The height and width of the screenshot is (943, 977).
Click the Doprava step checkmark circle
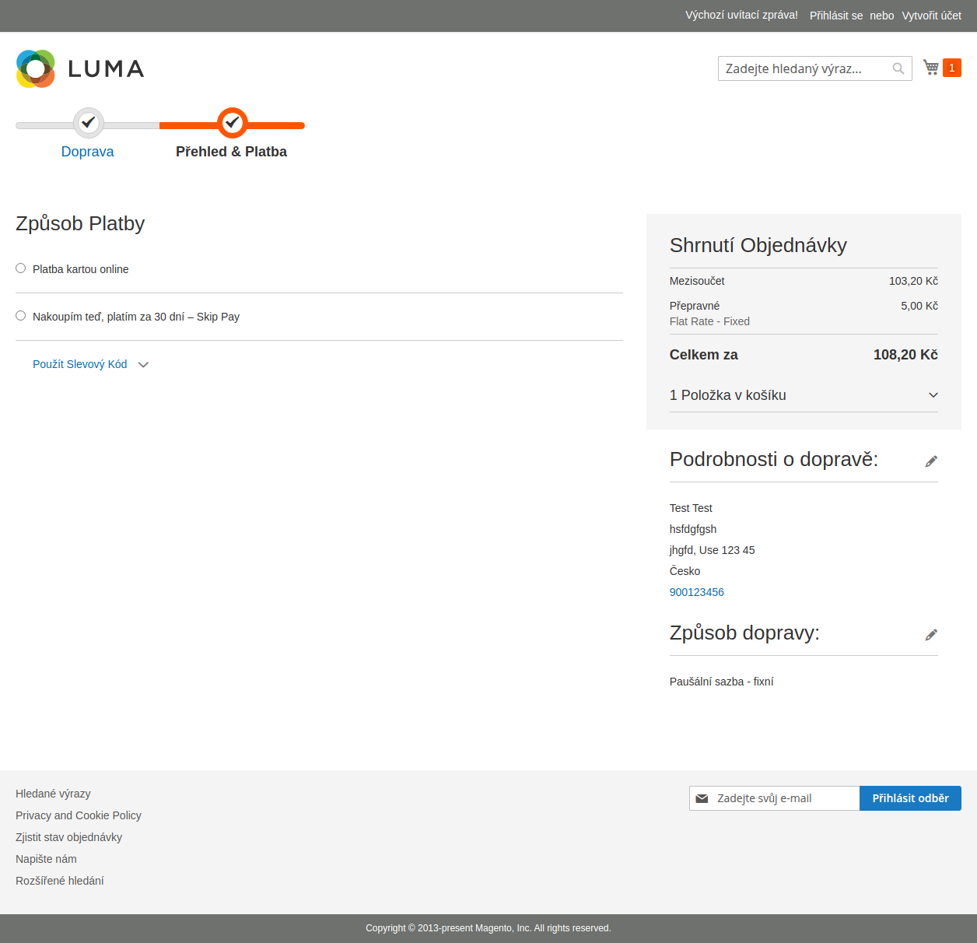[89, 122]
